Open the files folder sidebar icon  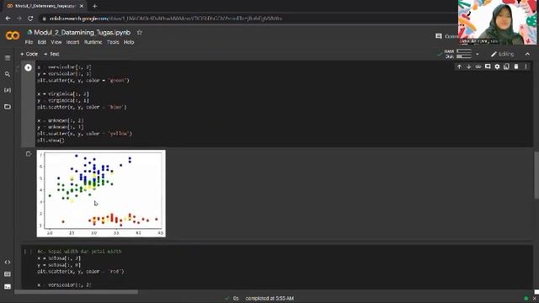click(x=8, y=107)
